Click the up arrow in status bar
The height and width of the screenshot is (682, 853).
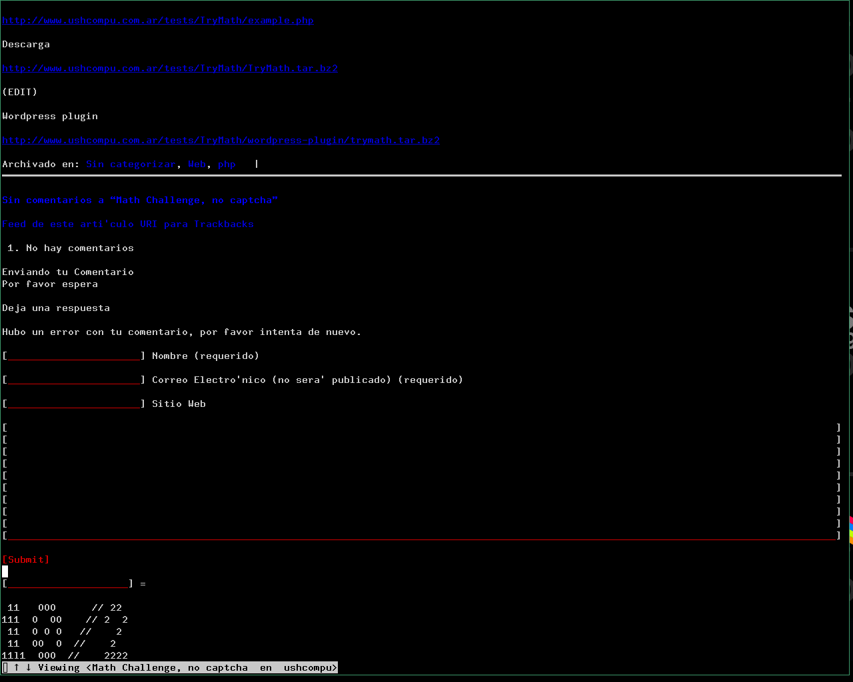coord(17,668)
